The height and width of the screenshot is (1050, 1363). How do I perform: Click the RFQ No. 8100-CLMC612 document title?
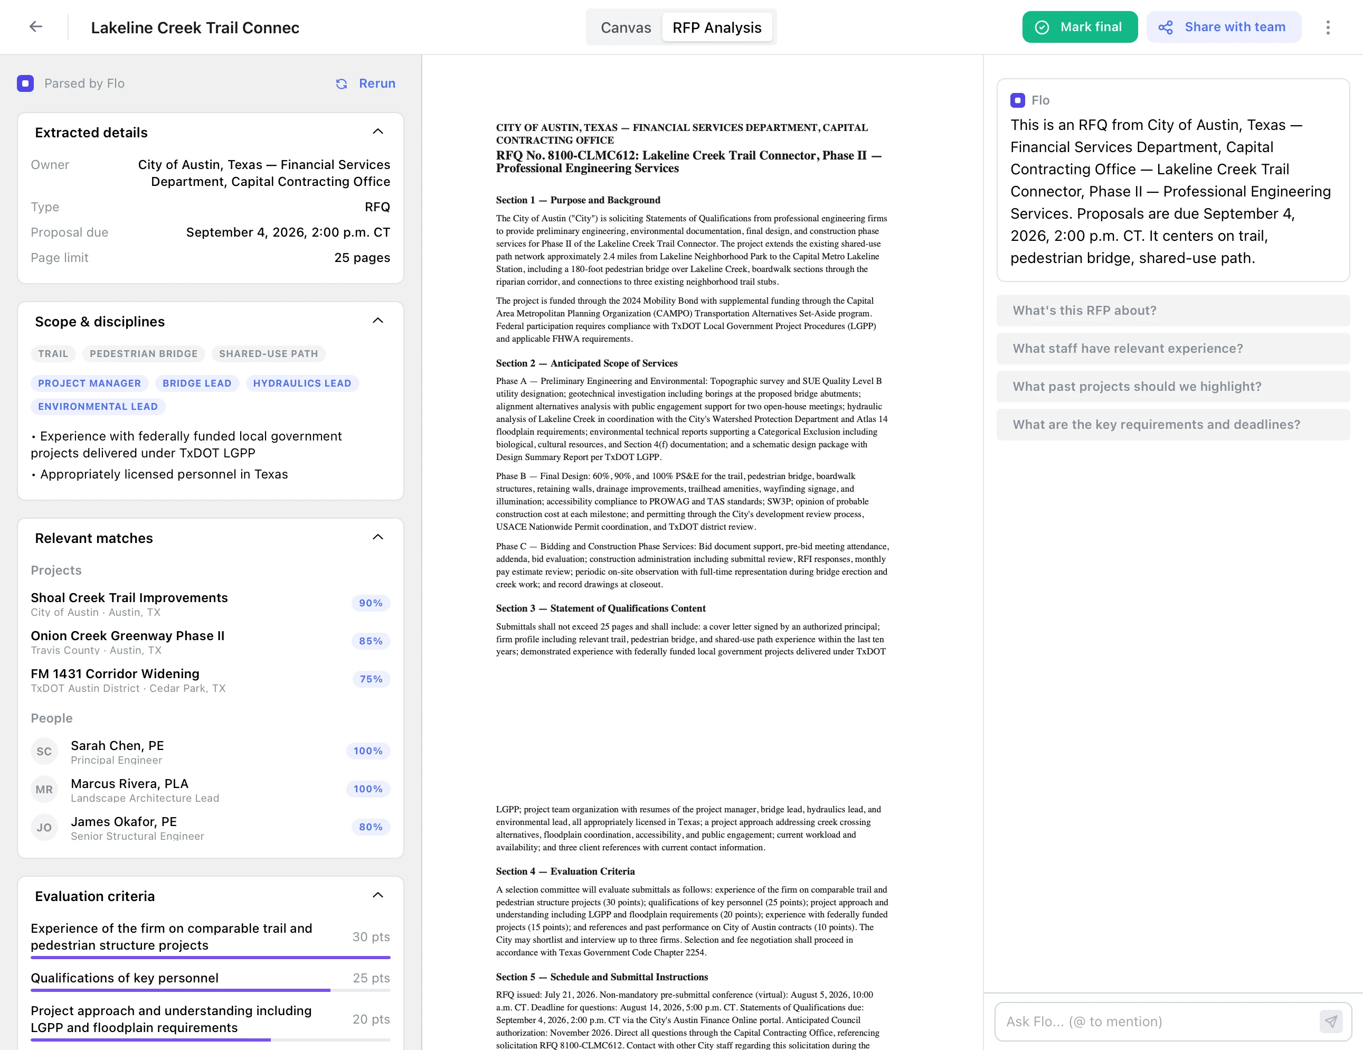tap(689, 162)
